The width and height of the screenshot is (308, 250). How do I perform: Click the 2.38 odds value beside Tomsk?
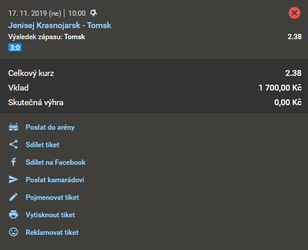(x=295, y=37)
